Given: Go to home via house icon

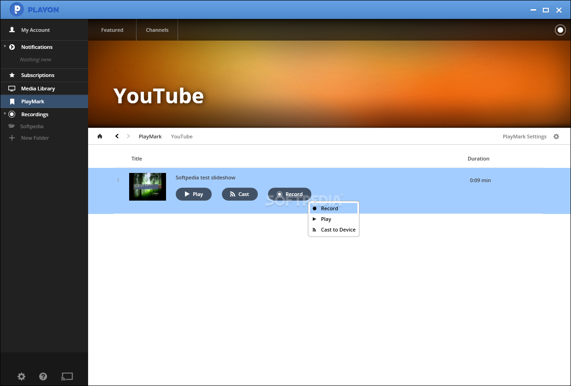Looking at the screenshot, I should click(x=100, y=137).
